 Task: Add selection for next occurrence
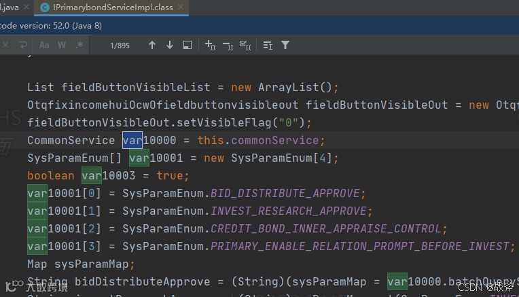(x=210, y=45)
